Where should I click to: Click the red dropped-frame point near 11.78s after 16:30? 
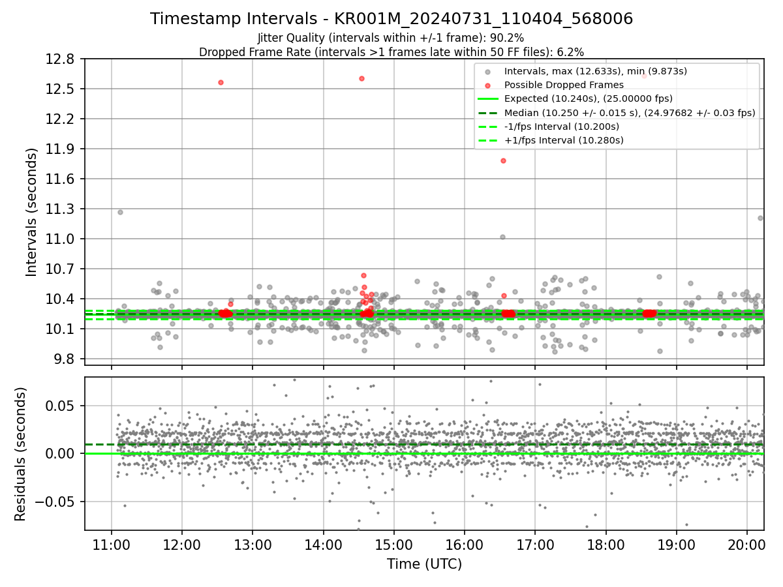(x=503, y=160)
